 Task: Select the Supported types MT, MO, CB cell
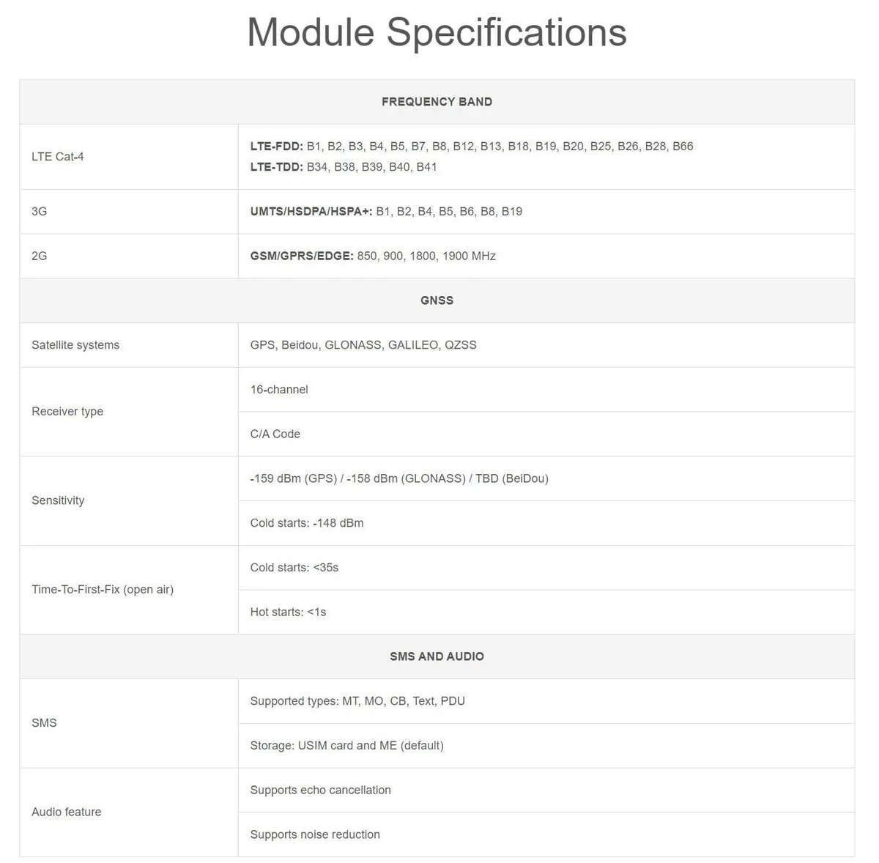[546, 701]
